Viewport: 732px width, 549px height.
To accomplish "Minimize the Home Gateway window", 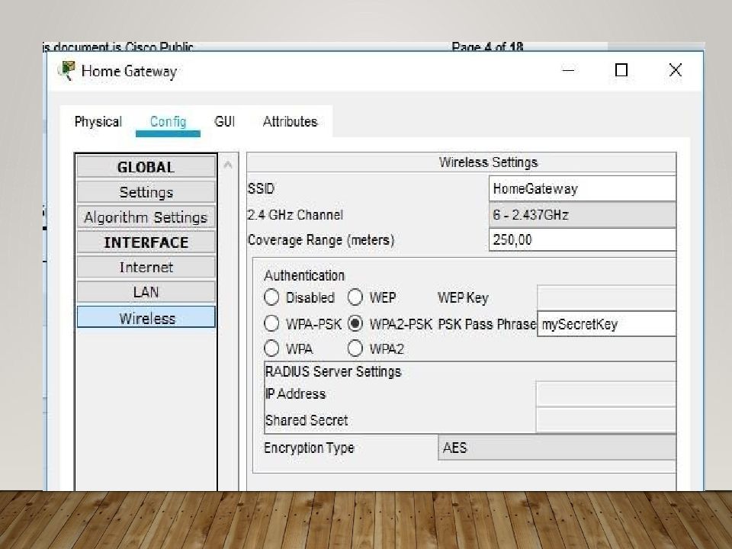I will (x=568, y=70).
